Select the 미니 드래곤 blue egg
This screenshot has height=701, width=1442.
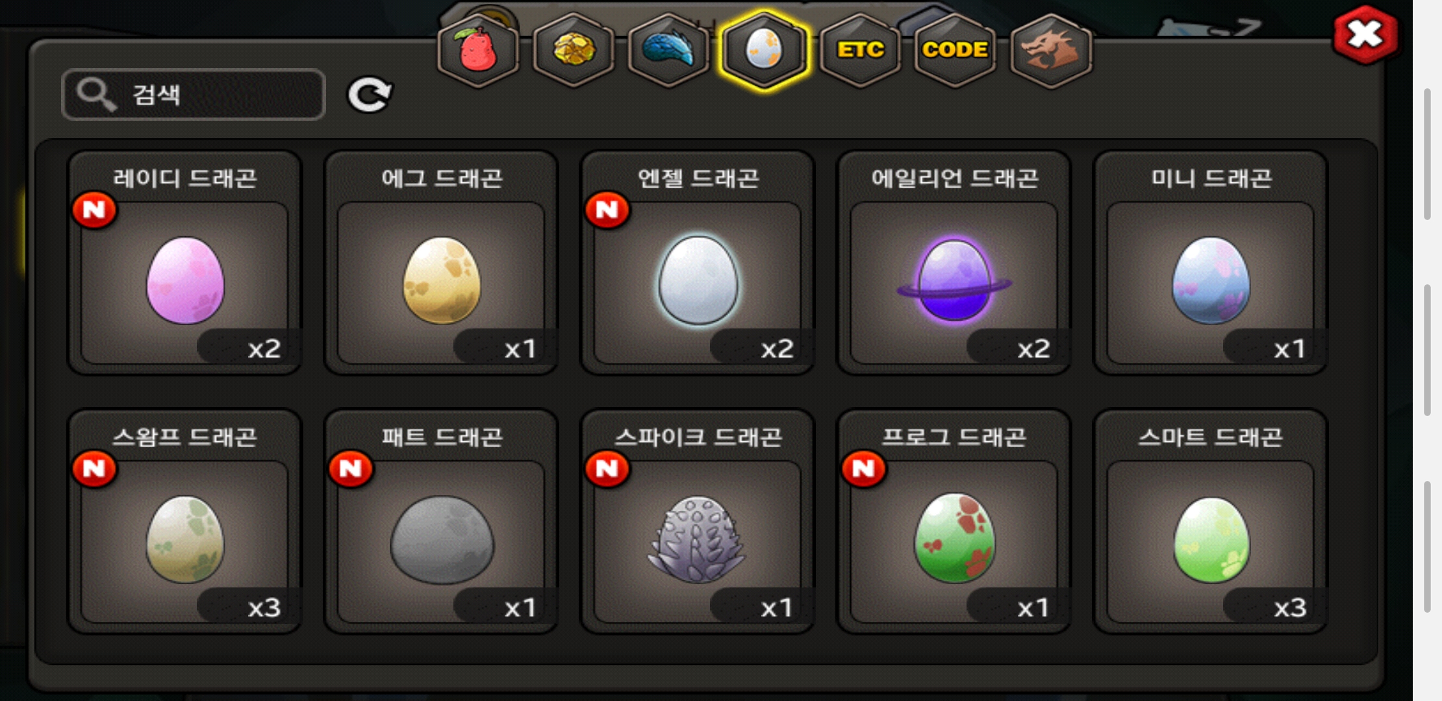pyautogui.click(x=1211, y=263)
